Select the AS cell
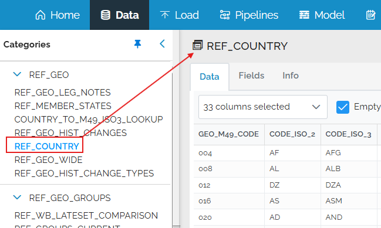This screenshot has width=381, height=228. pyautogui.click(x=292, y=201)
